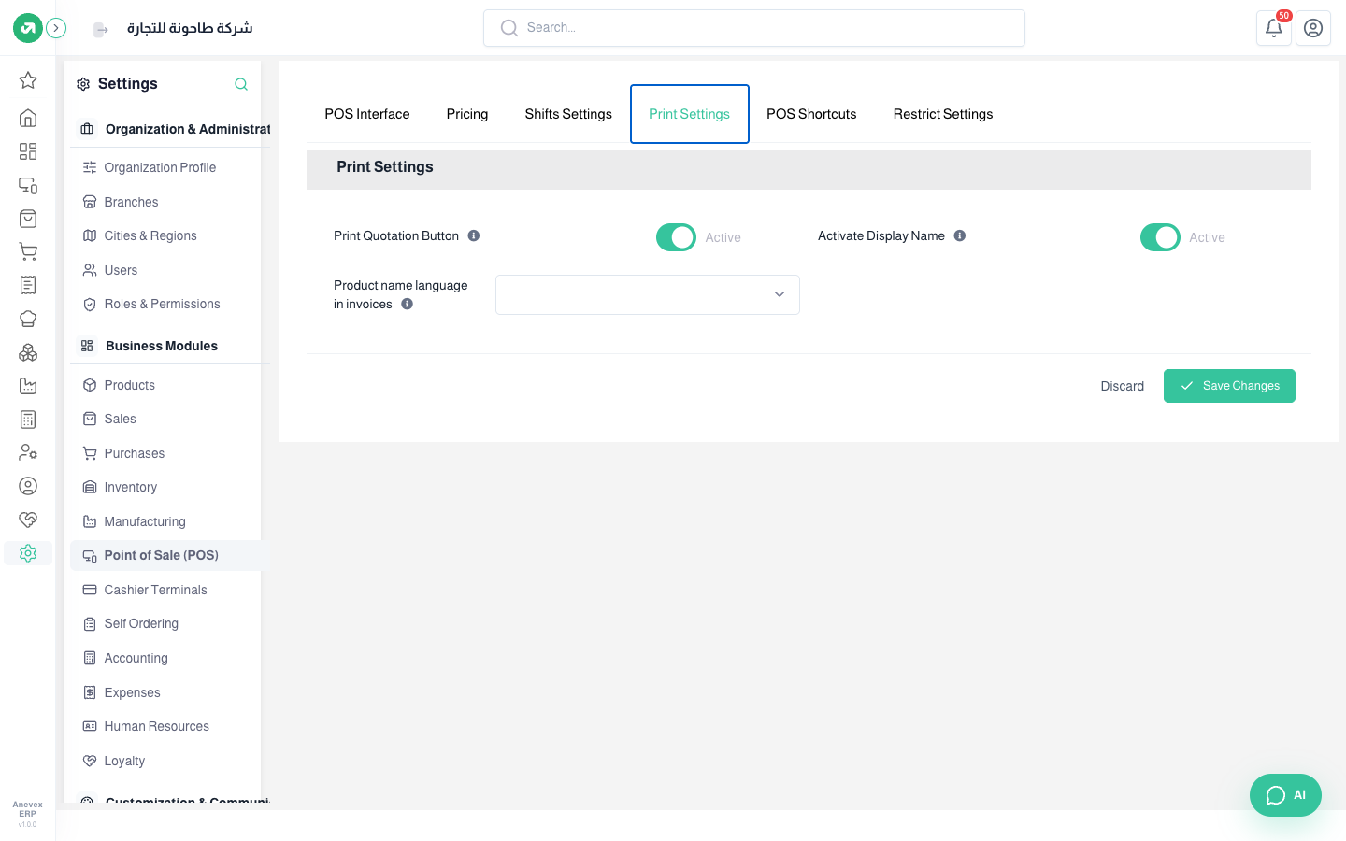Click the chef hat icon in left rail
The image size is (1346, 841).
28,319
